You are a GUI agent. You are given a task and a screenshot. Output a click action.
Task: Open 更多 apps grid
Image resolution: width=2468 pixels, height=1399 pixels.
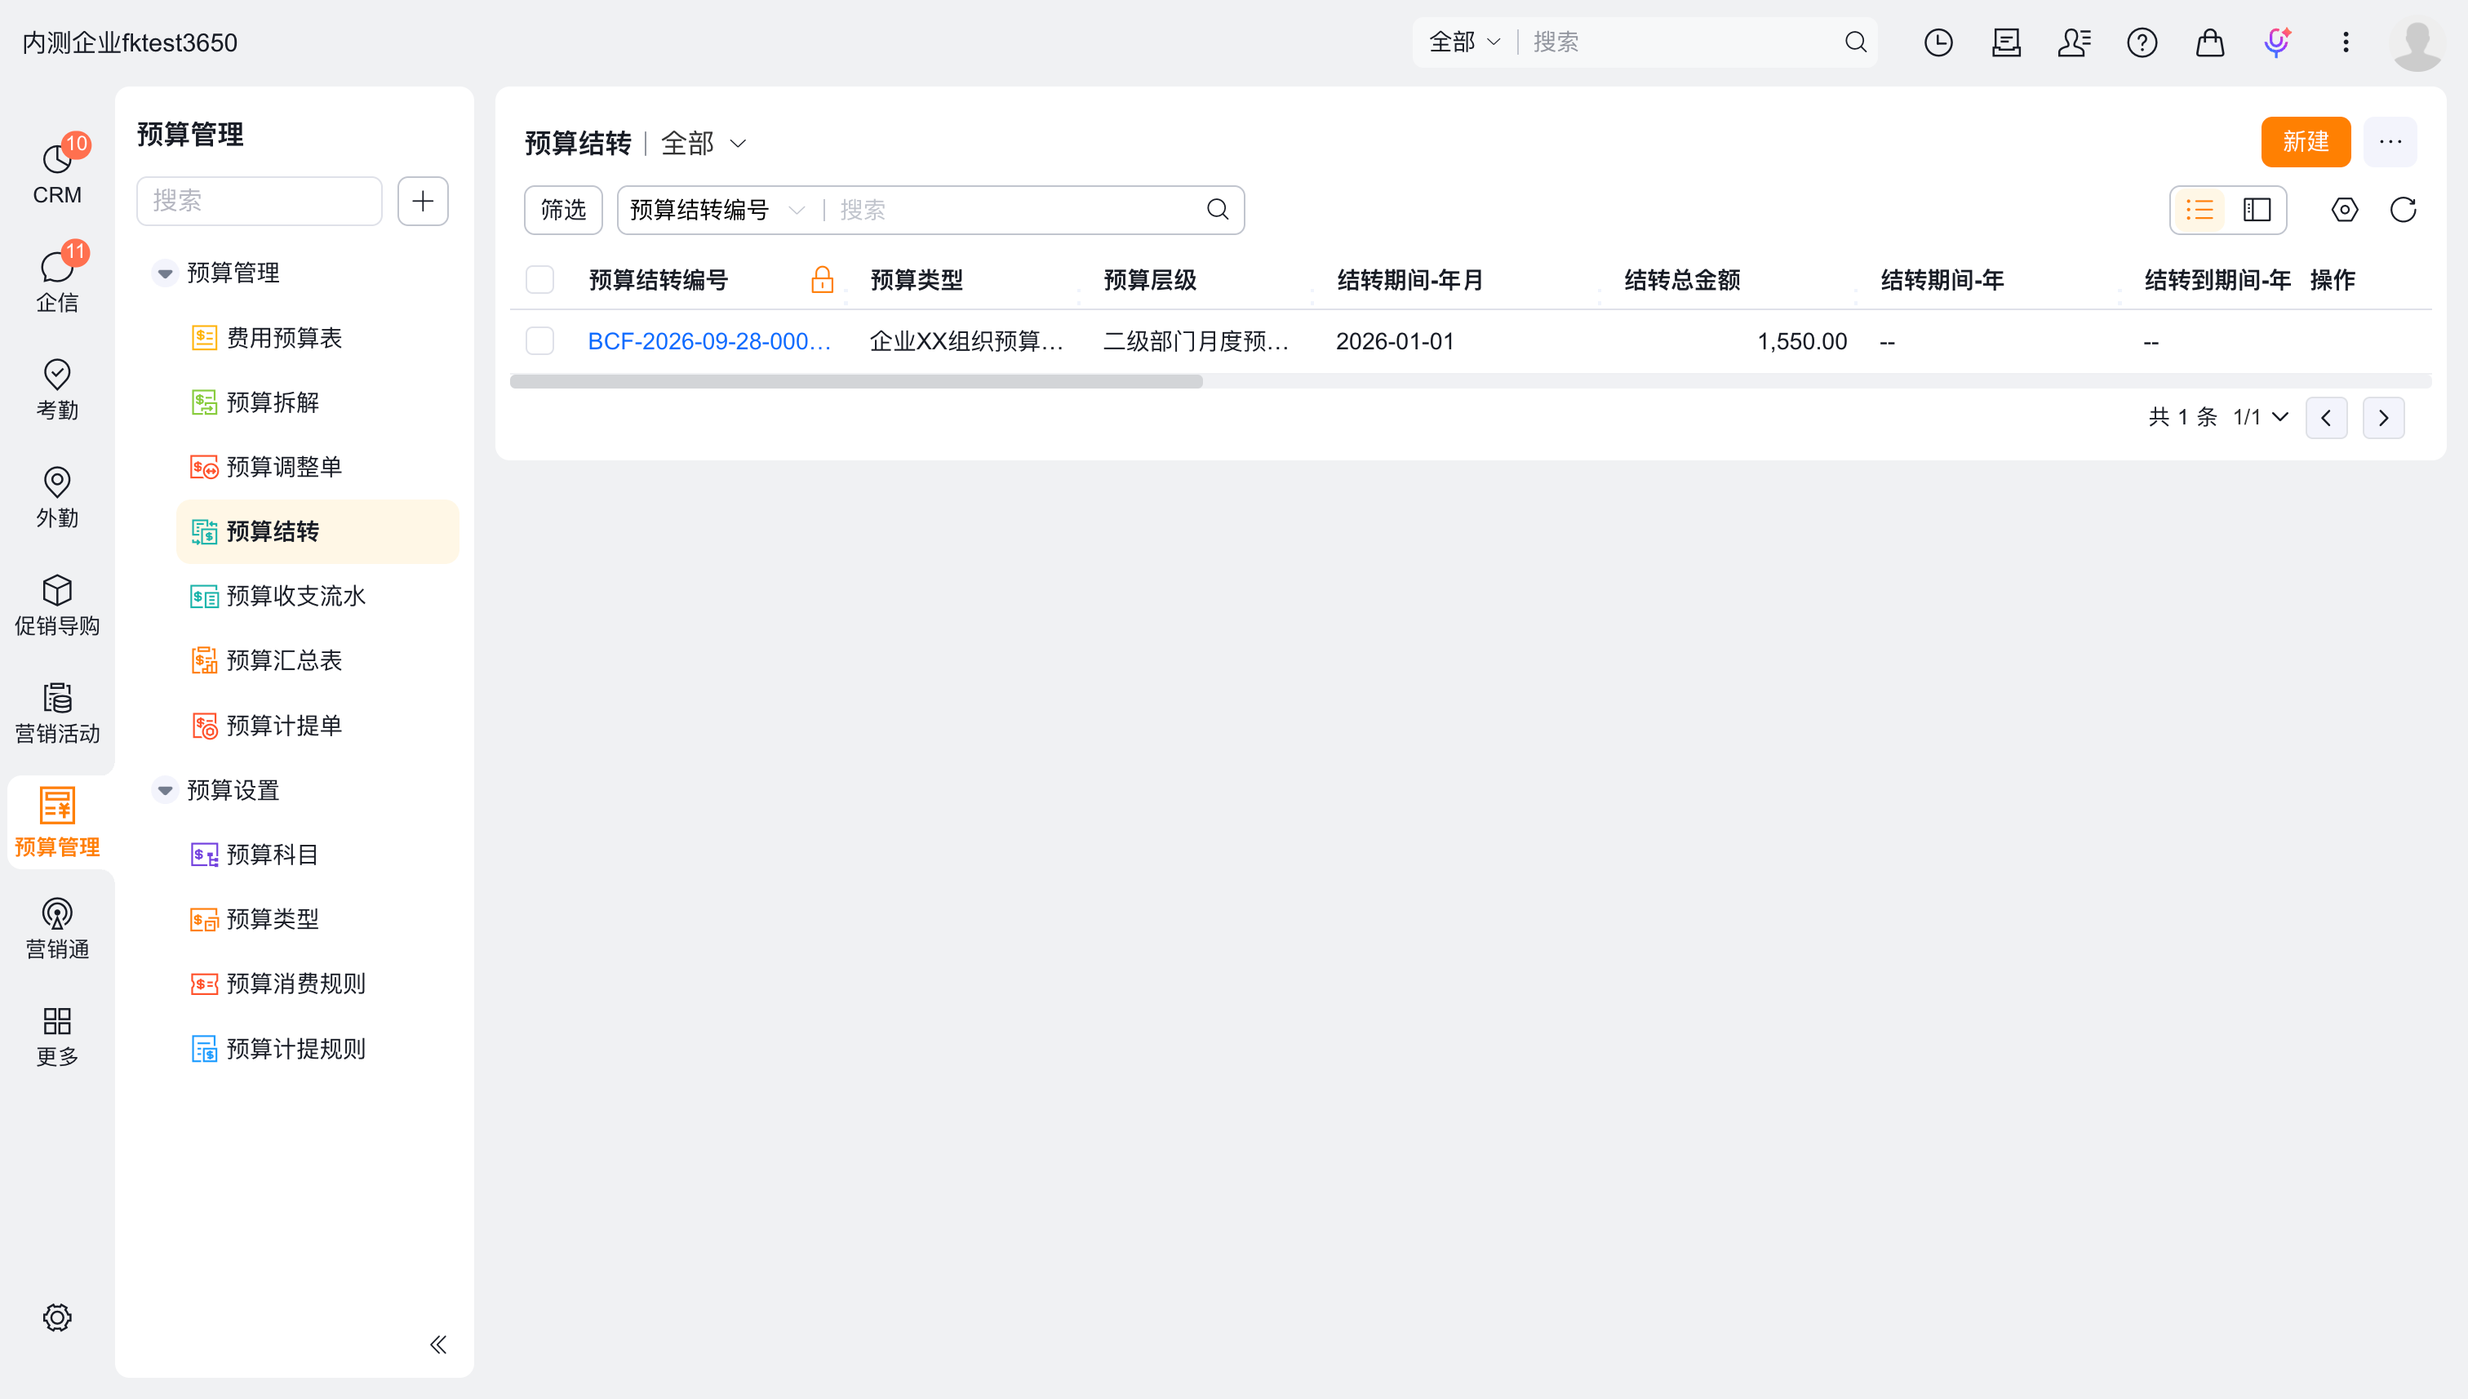click(x=56, y=1036)
